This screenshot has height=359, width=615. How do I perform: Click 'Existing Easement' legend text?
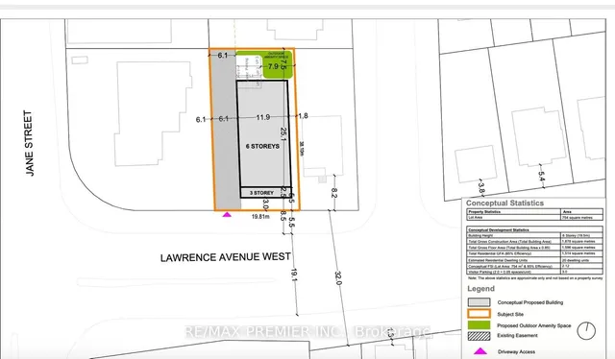(517, 336)
